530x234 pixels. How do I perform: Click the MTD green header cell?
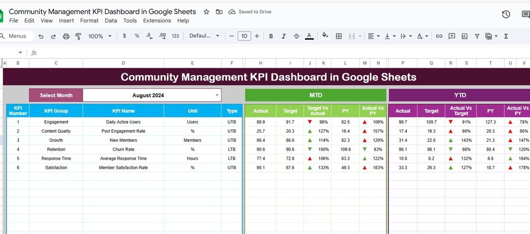[x=315, y=95]
